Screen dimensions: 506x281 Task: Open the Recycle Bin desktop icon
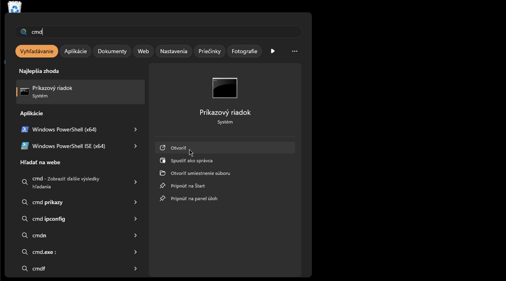point(14,6)
